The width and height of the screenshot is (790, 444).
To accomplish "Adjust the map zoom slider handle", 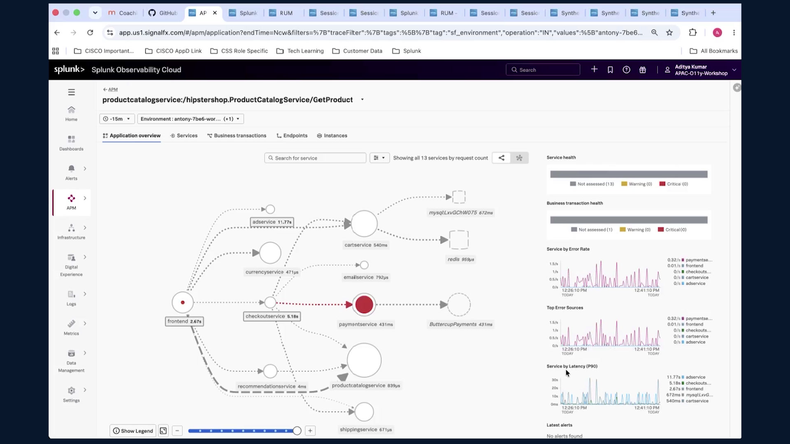I will [297, 431].
